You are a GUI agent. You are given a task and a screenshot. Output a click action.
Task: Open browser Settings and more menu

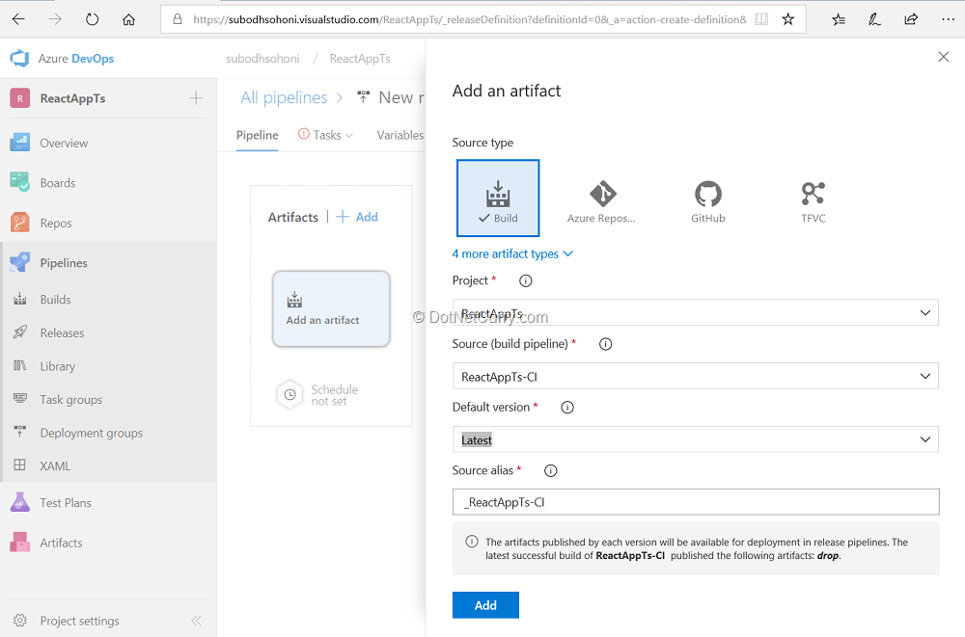948,19
